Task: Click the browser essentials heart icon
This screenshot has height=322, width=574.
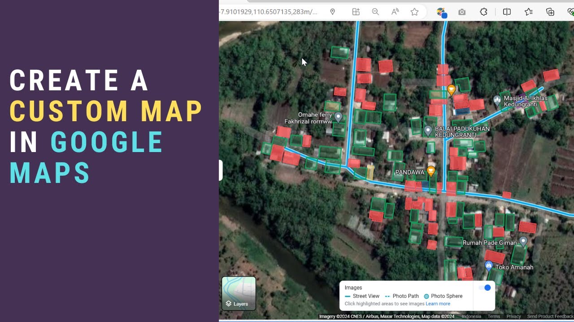Action: (x=570, y=12)
